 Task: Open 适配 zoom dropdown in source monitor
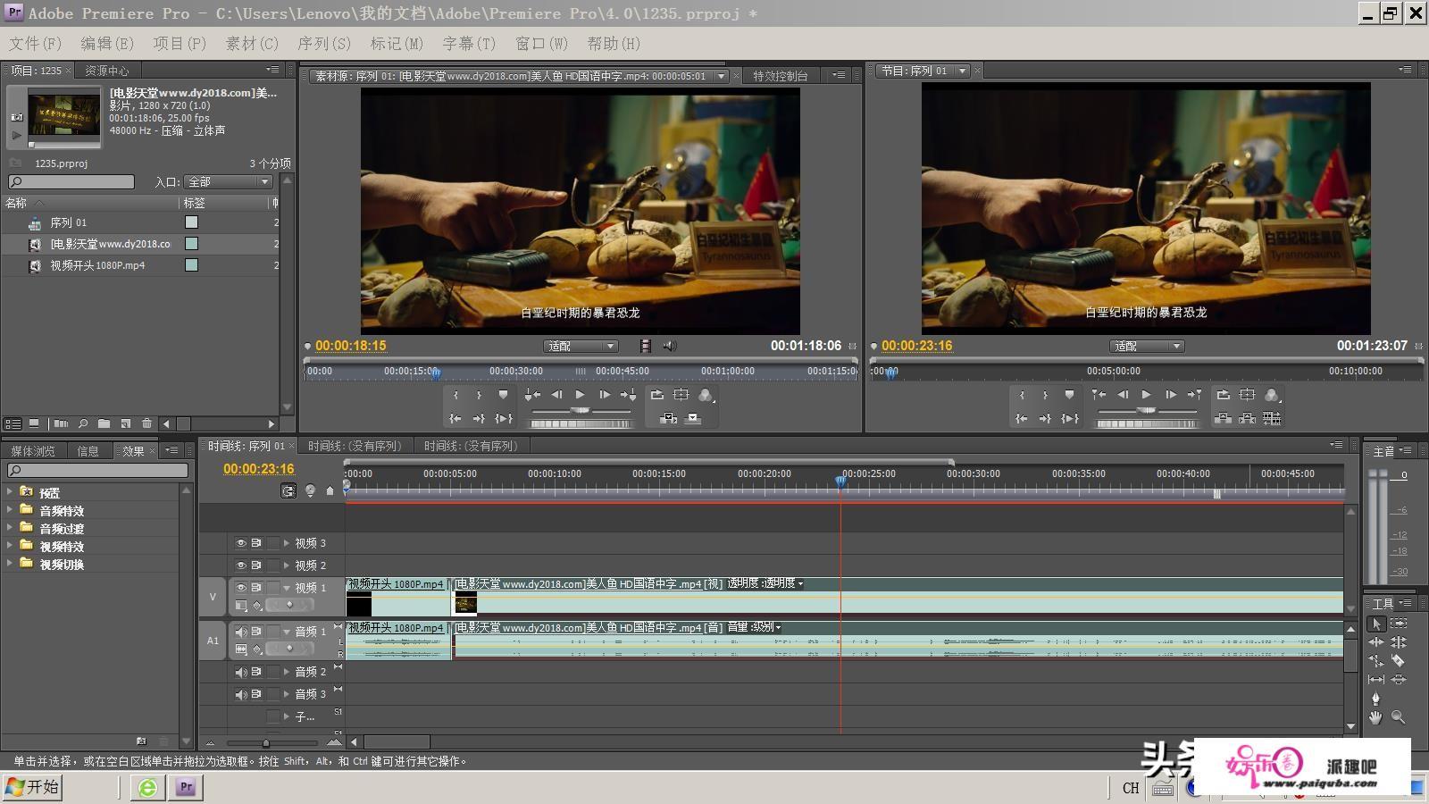point(581,346)
